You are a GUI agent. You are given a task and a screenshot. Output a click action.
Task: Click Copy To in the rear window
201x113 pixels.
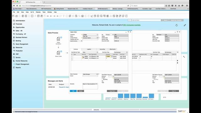pos(174,91)
